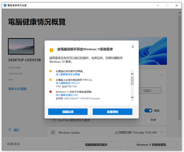Click the 1024 GB SSD text

(x=15, y=74)
